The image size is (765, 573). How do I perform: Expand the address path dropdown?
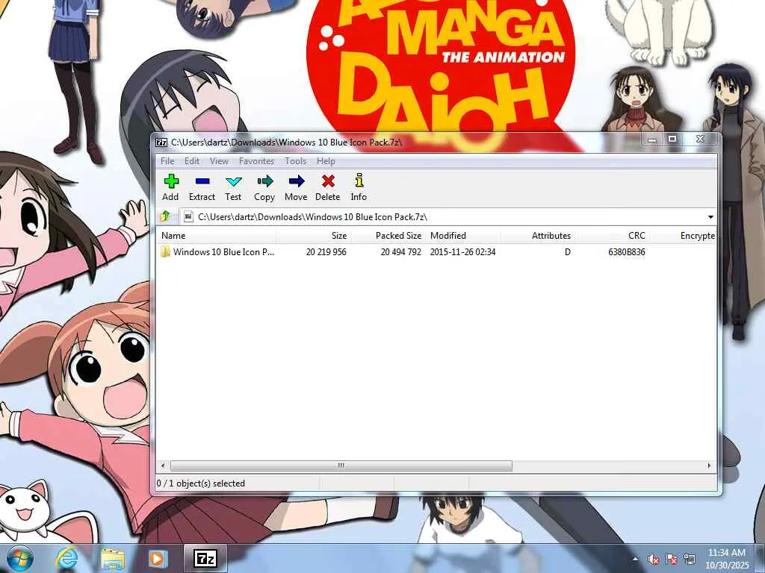pos(710,217)
